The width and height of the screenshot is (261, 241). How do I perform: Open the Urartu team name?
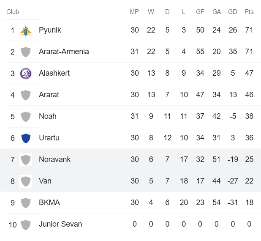(49, 138)
